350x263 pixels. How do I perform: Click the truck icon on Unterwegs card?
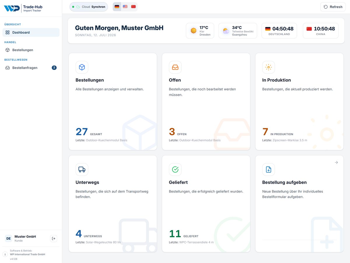(82, 169)
